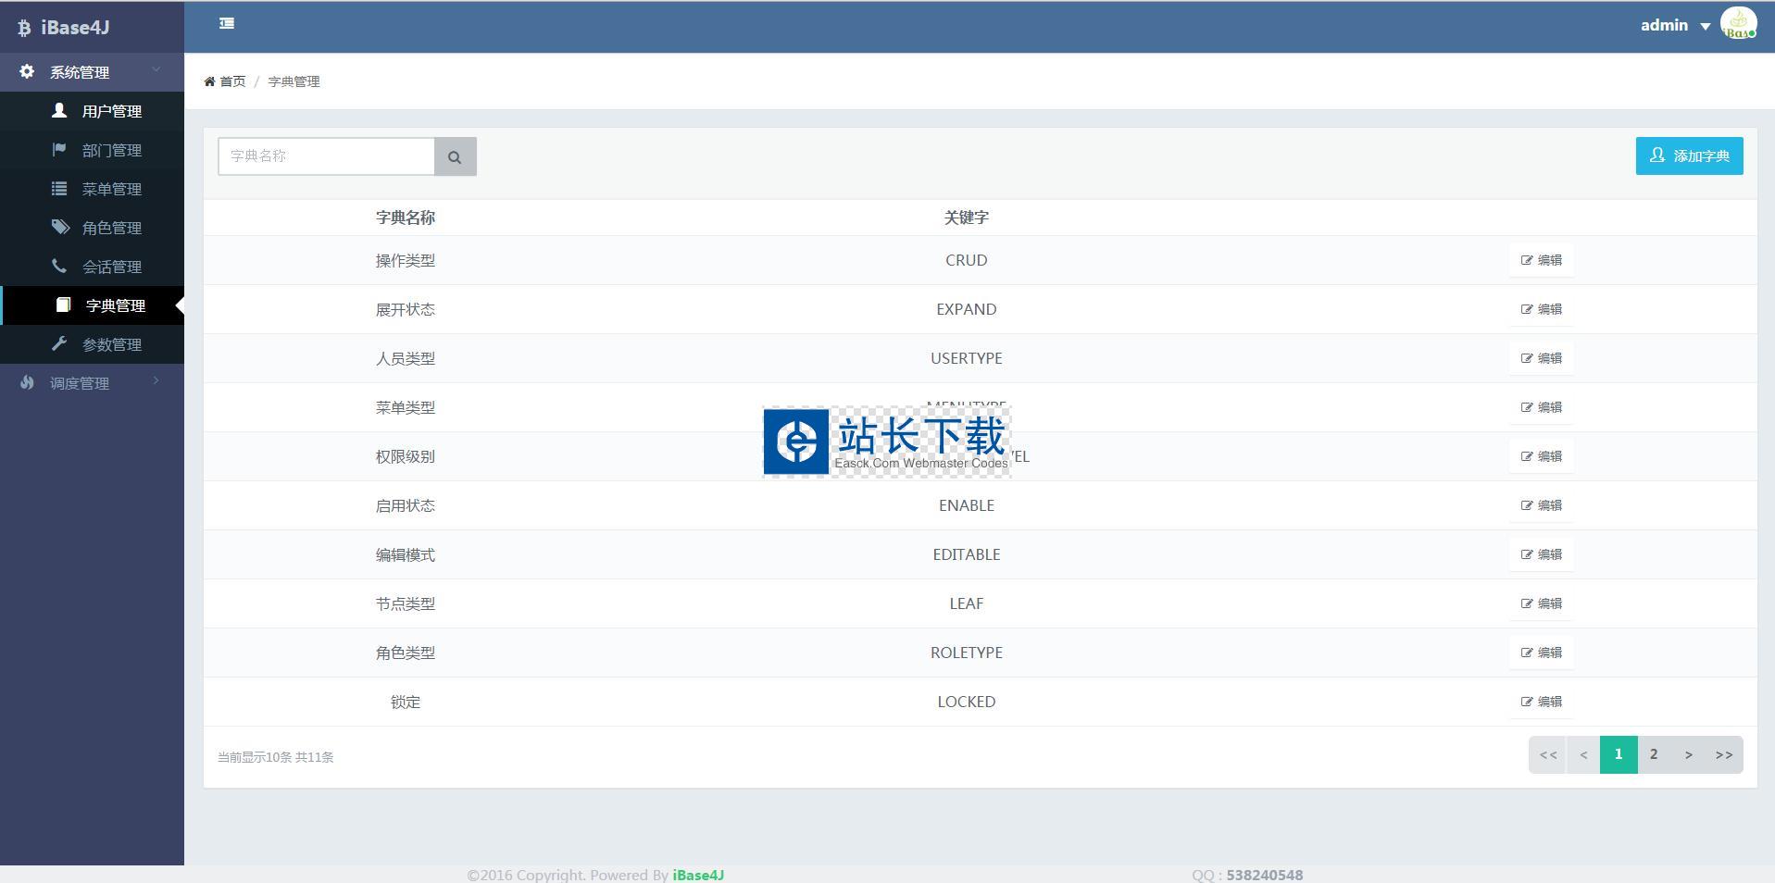Screen dimensions: 1775x883
Task: Select 字典管理 in the sidebar
Action: coord(115,305)
